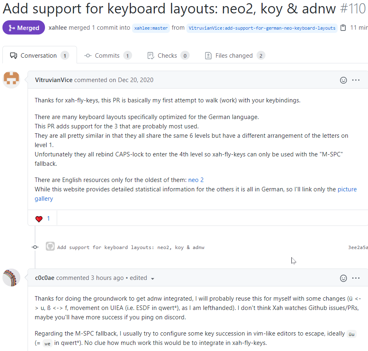This screenshot has width=368, height=351.
Task: Switch to the Conversation tab
Action: coord(39,56)
